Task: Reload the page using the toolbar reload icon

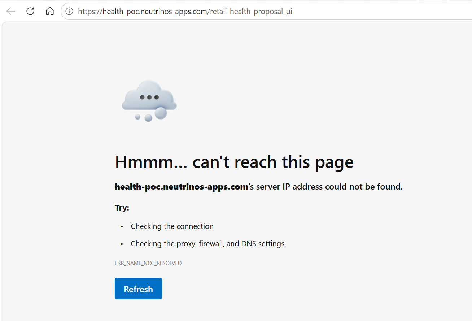Action: tap(30, 11)
